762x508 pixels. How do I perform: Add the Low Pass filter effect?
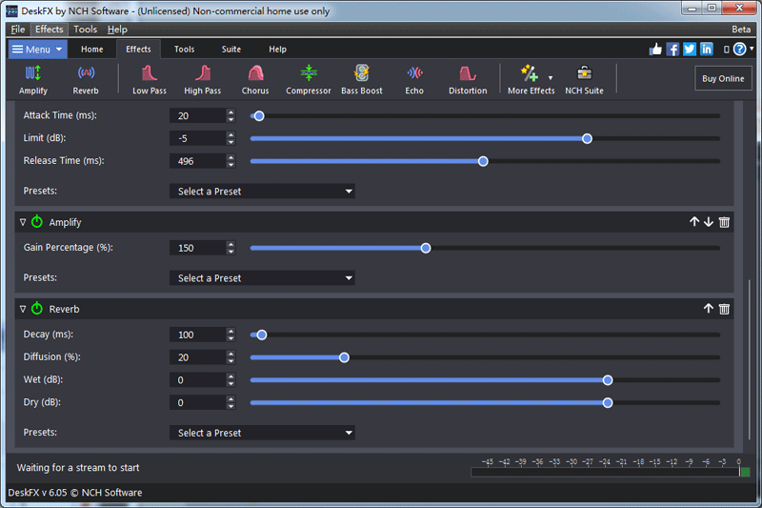[150, 80]
